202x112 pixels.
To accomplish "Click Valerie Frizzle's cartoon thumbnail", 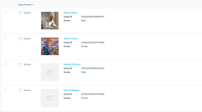I will click(x=50, y=46).
